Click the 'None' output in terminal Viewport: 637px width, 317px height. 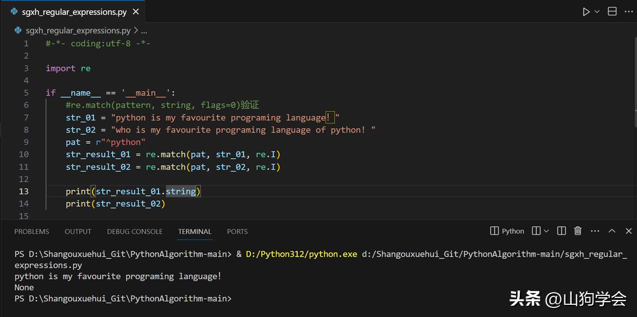(24, 287)
